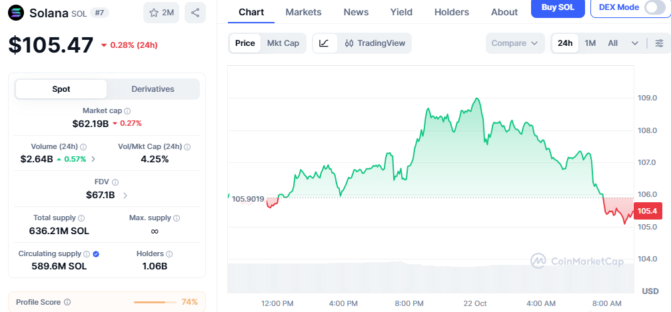Click info icon next to Holders
The width and height of the screenshot is (671, 312).
coord(169,254)
